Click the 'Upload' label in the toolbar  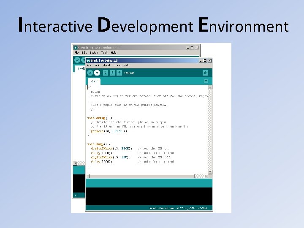[129, 73]
